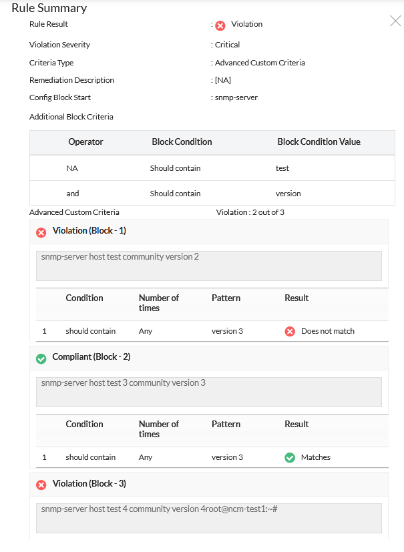
Task: Click the red icon on Block - 3 header
Action: (x=41, y=485)
